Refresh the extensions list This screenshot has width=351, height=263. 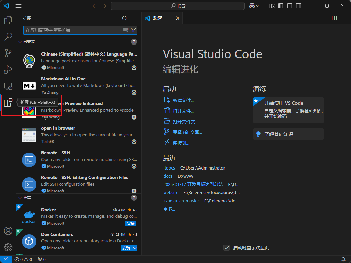[124, 18]
